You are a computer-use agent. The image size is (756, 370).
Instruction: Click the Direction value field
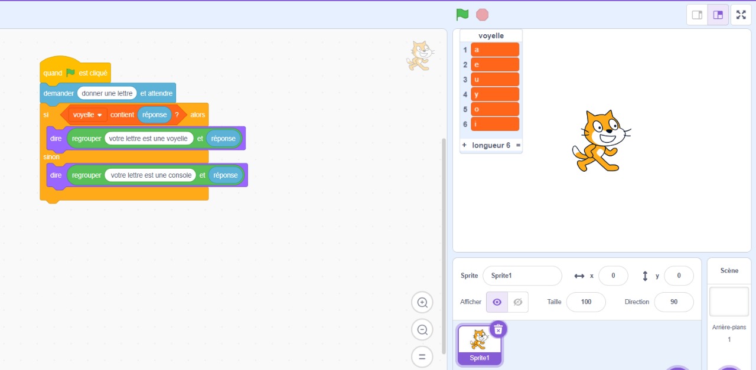pyautogui.click(x=673, y=302)
